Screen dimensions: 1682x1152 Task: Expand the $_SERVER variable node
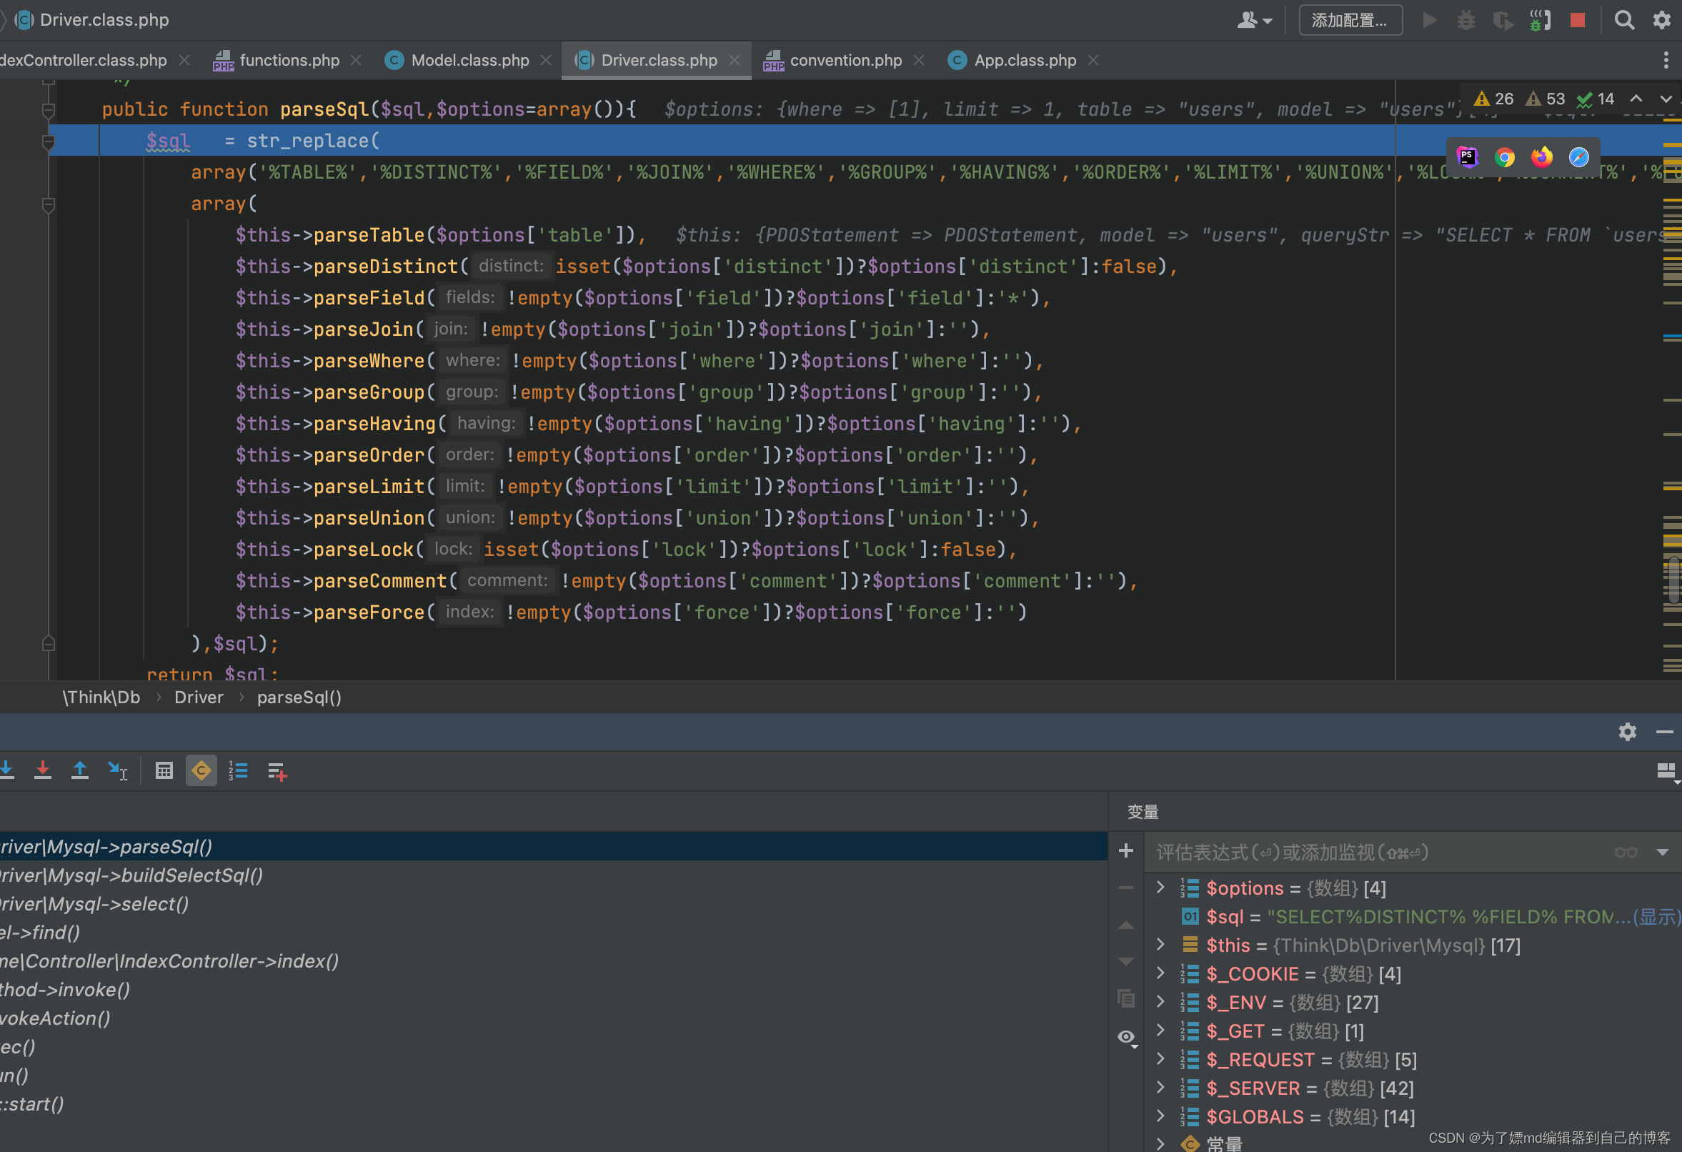click(1160, 1088)
